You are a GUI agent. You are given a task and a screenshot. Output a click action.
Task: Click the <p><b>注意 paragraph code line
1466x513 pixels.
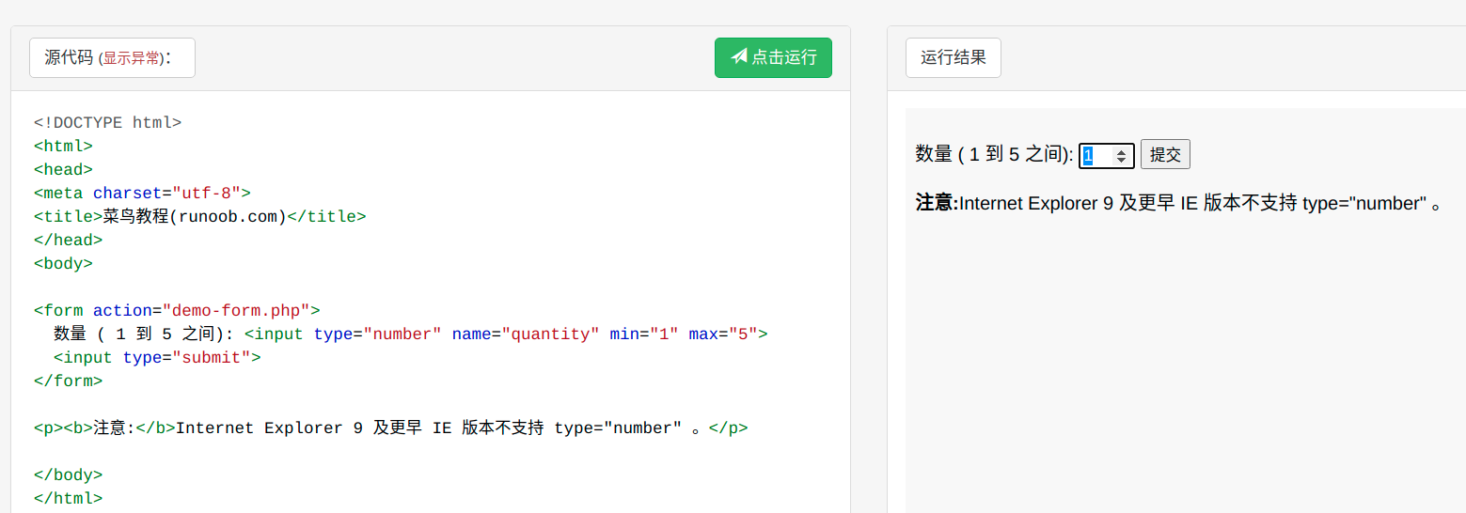391,427
